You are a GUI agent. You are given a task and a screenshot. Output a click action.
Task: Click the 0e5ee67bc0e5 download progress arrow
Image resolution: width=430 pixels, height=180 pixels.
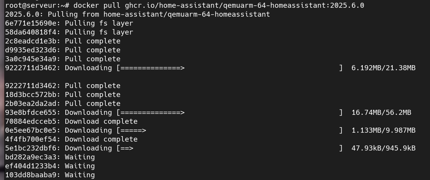coord(131,130)
